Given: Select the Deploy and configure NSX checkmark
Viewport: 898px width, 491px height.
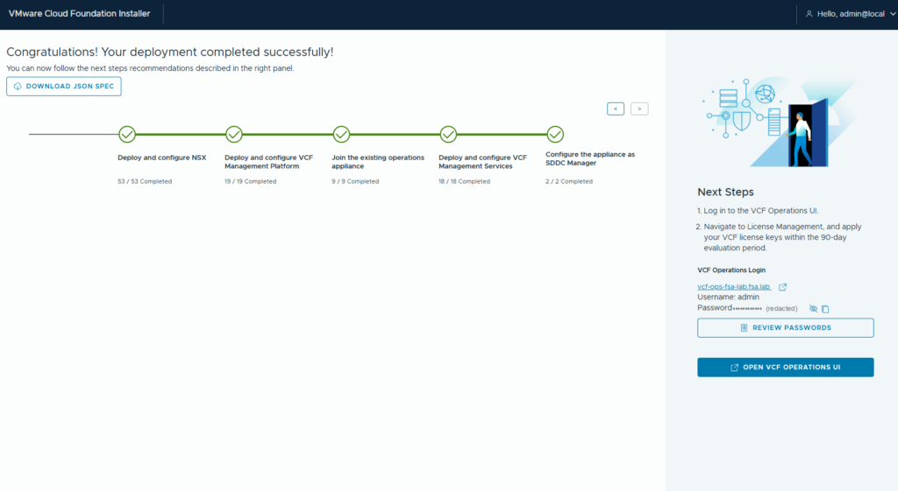Looking at the screenshot, I should 127,134.
